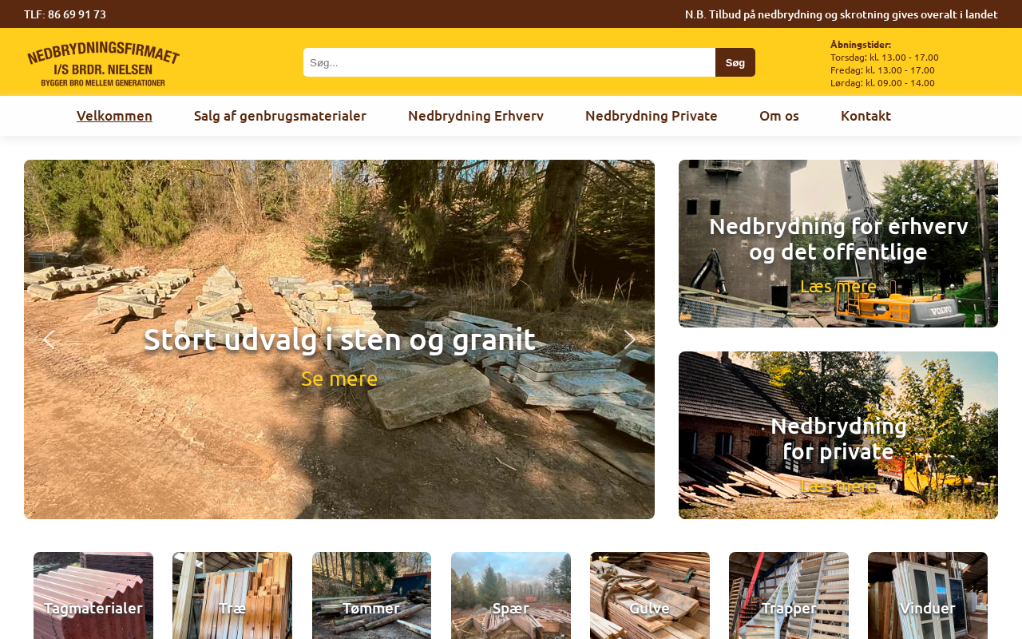This screenshot has width=1022, height=639.
Task: Click the previous slide arrow on carousel
Action: (49, 339)
